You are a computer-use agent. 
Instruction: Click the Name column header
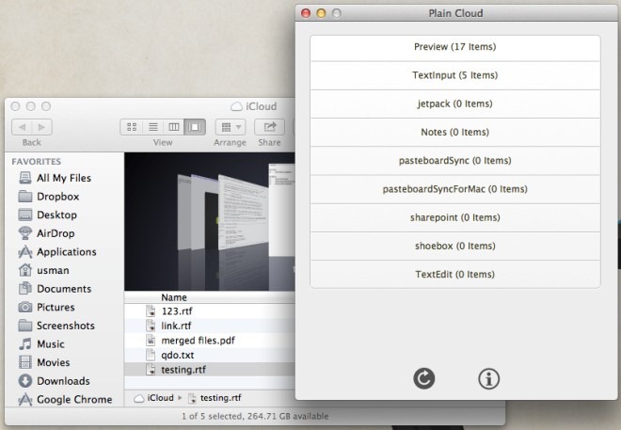click(174, 296)
